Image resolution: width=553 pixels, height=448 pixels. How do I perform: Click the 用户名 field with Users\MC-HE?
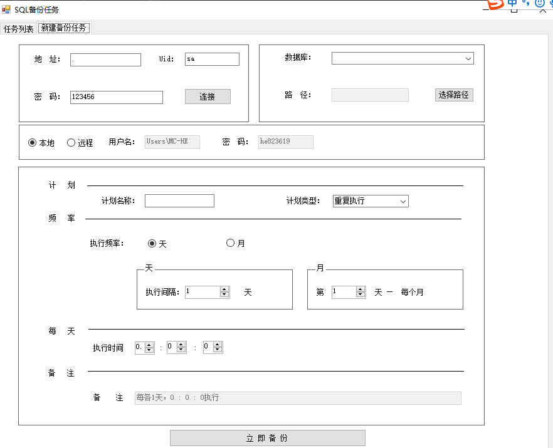[x=172, y=142]
